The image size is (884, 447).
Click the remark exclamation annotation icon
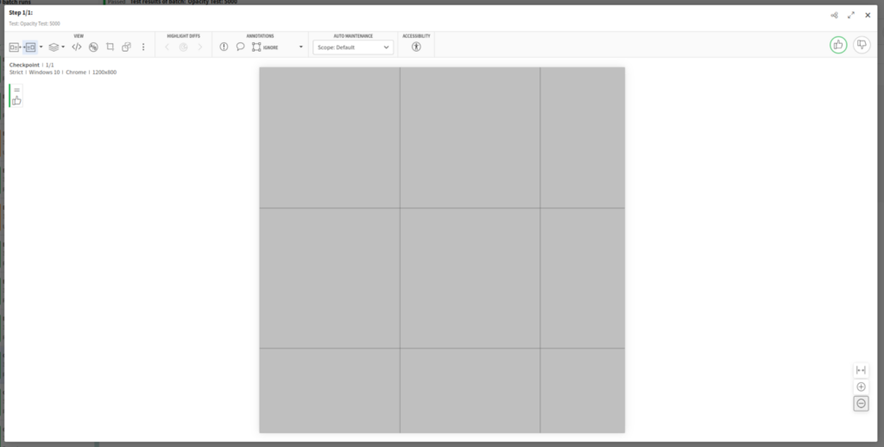[224, 47]
